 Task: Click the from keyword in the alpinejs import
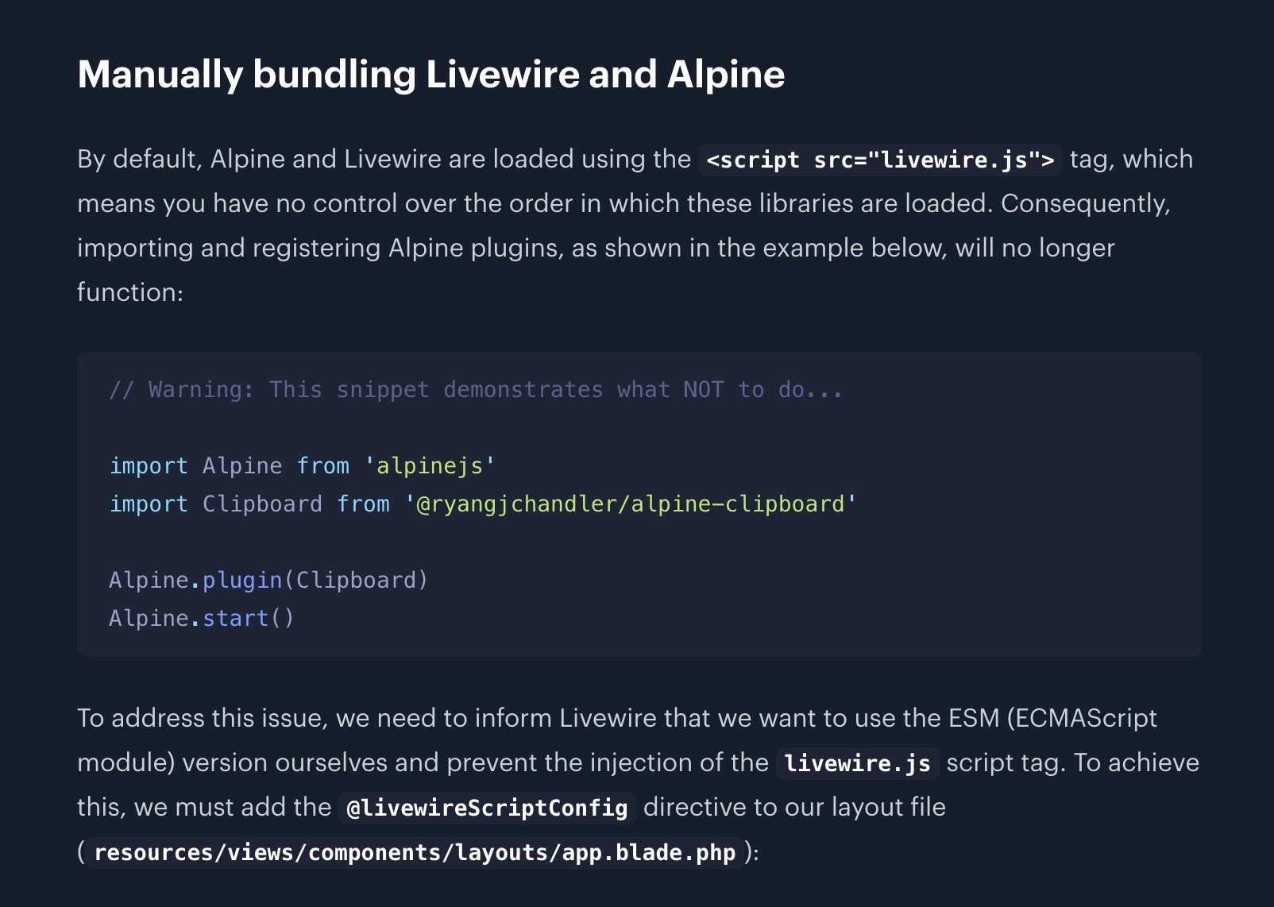(x=323, y=465)
